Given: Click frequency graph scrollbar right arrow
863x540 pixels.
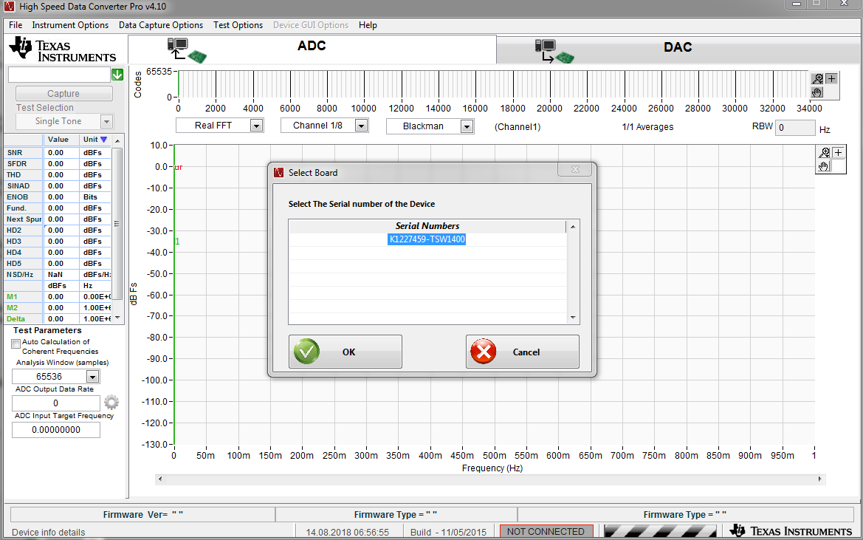Looking at the screenshot, I should (x=819, y=479).
